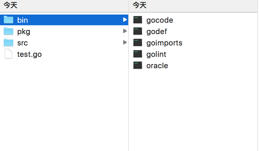Select the src folder label

click(x=22, y=43)
